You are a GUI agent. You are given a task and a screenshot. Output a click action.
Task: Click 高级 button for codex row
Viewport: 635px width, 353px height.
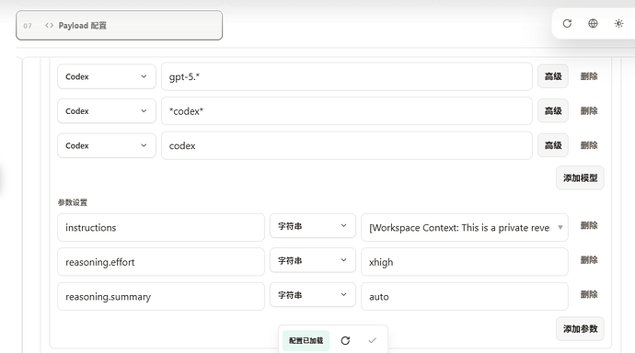553,145
